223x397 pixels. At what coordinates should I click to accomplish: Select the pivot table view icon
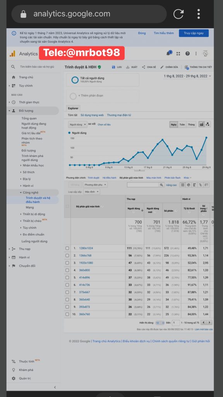(207, 185)
